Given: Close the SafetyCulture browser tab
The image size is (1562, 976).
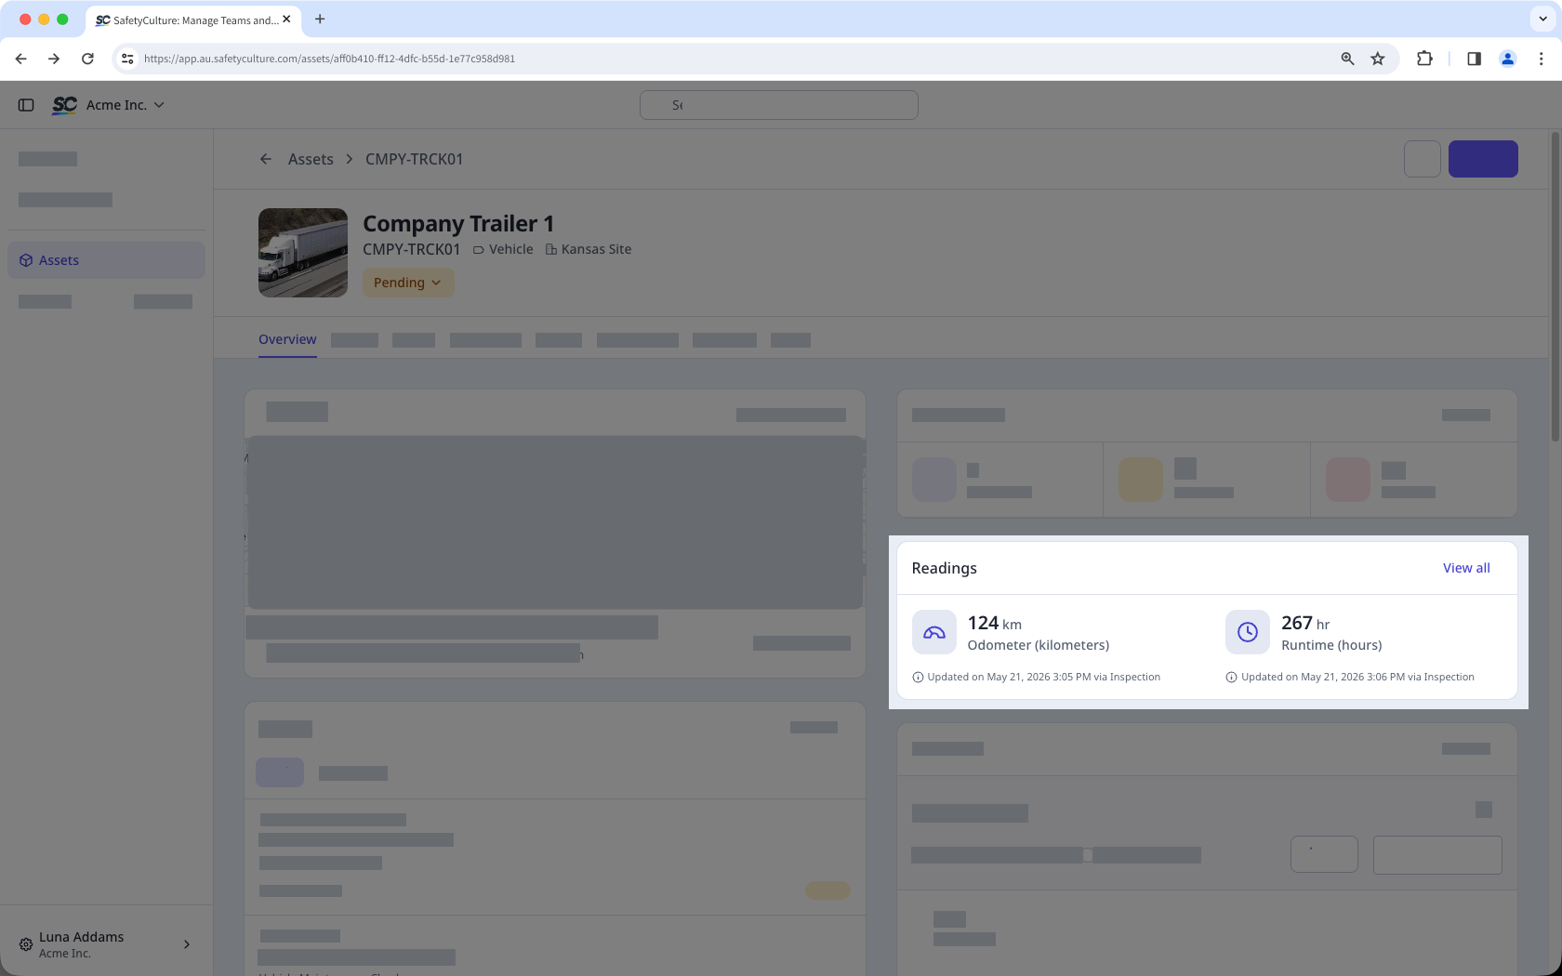Looking at the screenshot, I should click(x=286, y=19).
